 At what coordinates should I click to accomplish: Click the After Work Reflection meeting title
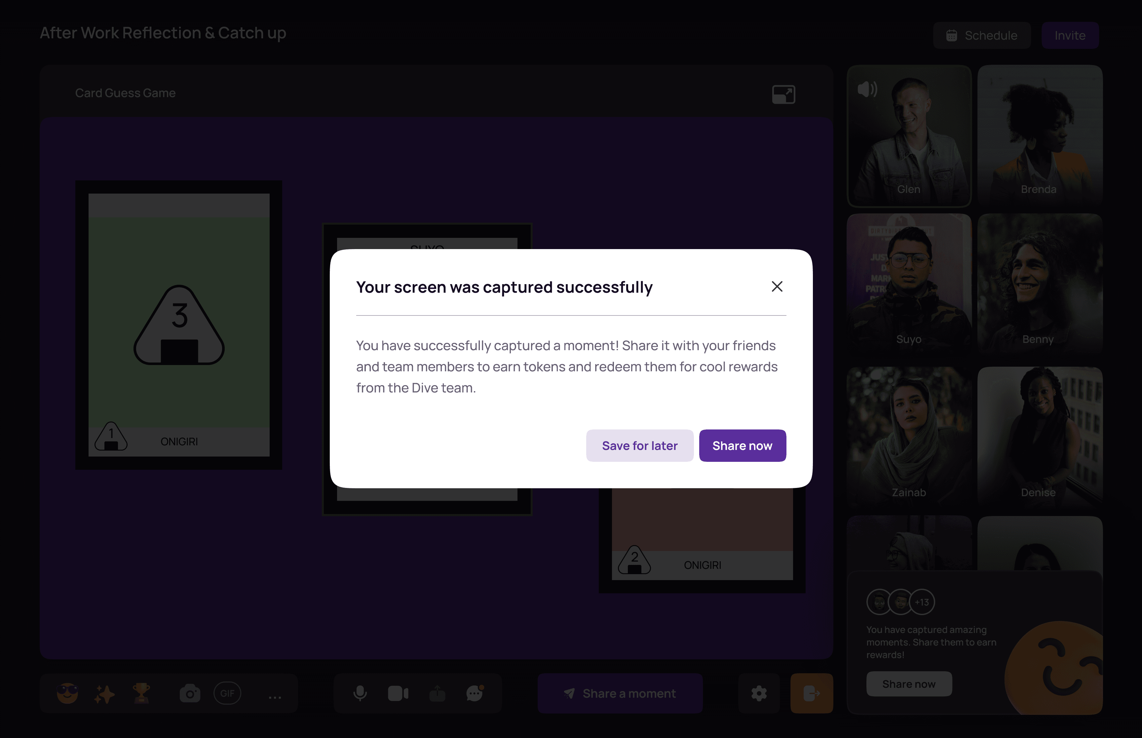point(163,33)
